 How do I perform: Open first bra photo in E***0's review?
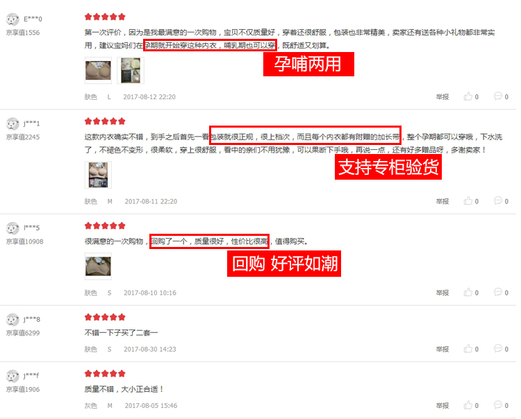[x=98, y=70]
